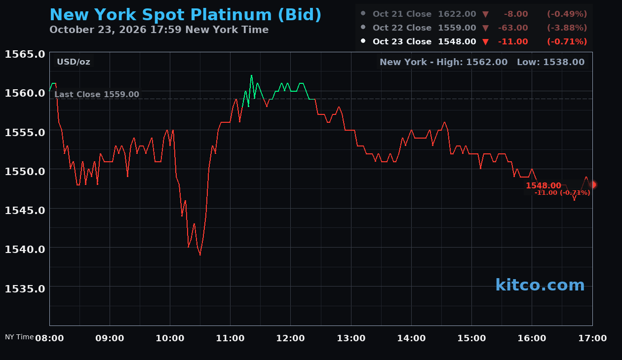Click the October 23, 2026 timestamp subtitle
622x360 pixels.
(x=159, y=30)
